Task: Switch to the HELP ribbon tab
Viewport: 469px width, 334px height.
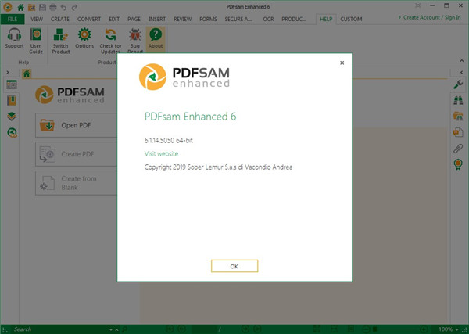Action: (x=326, y=19)
